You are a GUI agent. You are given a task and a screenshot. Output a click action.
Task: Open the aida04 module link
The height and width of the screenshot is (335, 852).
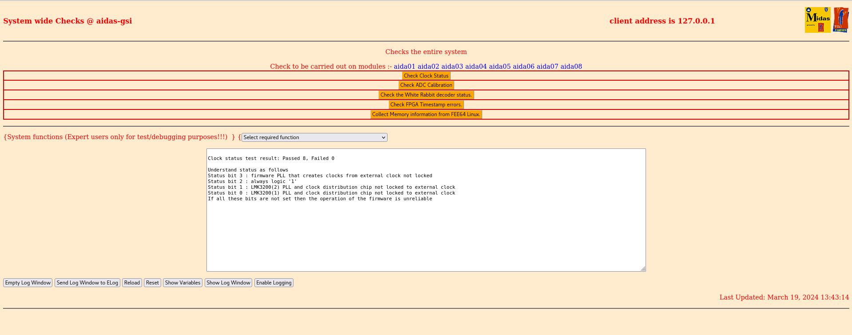[x=476, y=66]
